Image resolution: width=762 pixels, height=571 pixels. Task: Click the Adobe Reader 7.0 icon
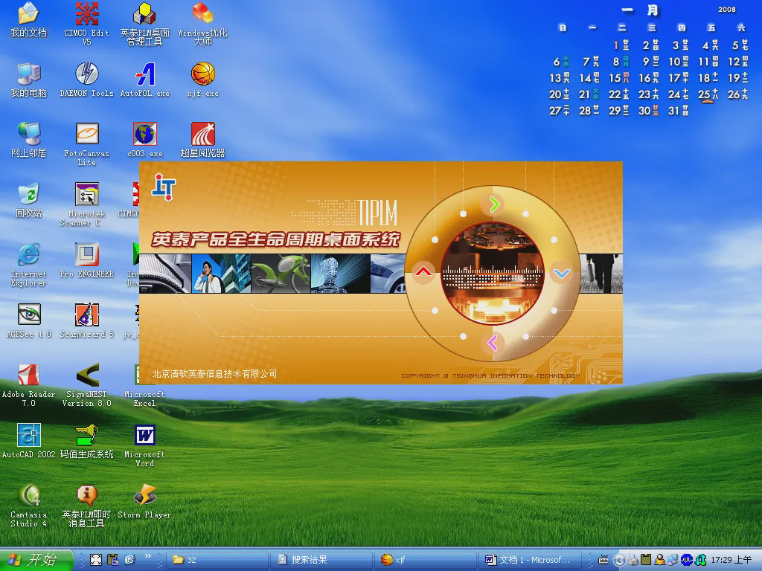[x=28, y=375]
